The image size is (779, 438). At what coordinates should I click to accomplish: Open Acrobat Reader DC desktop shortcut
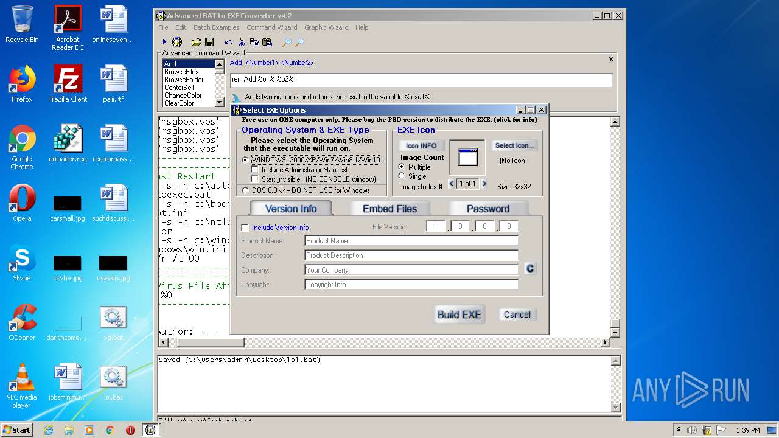(68, 28)
